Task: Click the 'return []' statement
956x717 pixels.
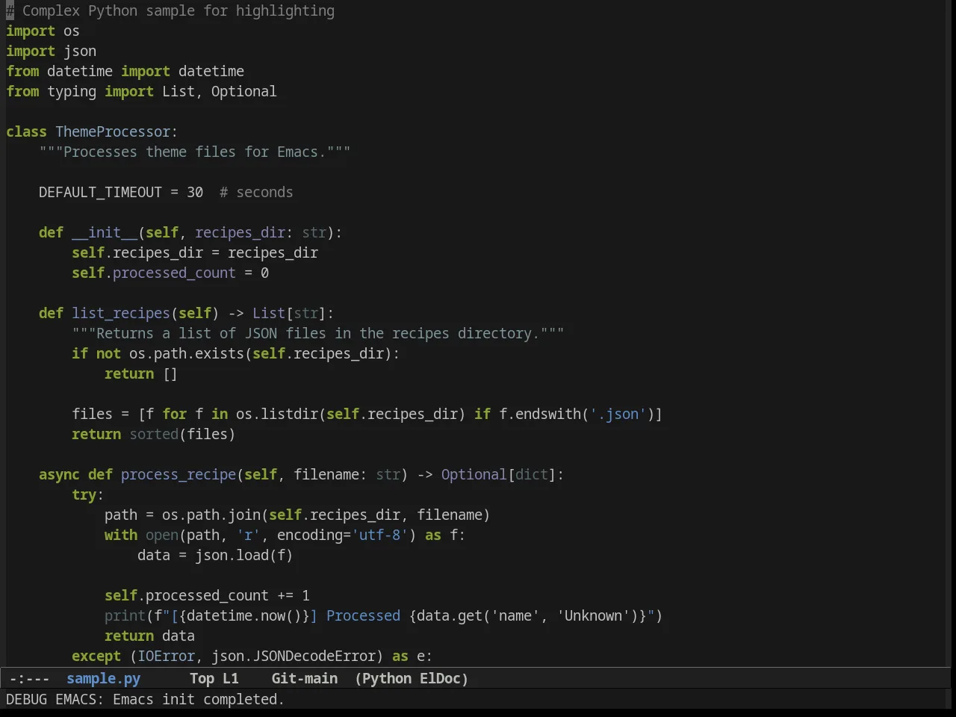Action: click(141, 373)
